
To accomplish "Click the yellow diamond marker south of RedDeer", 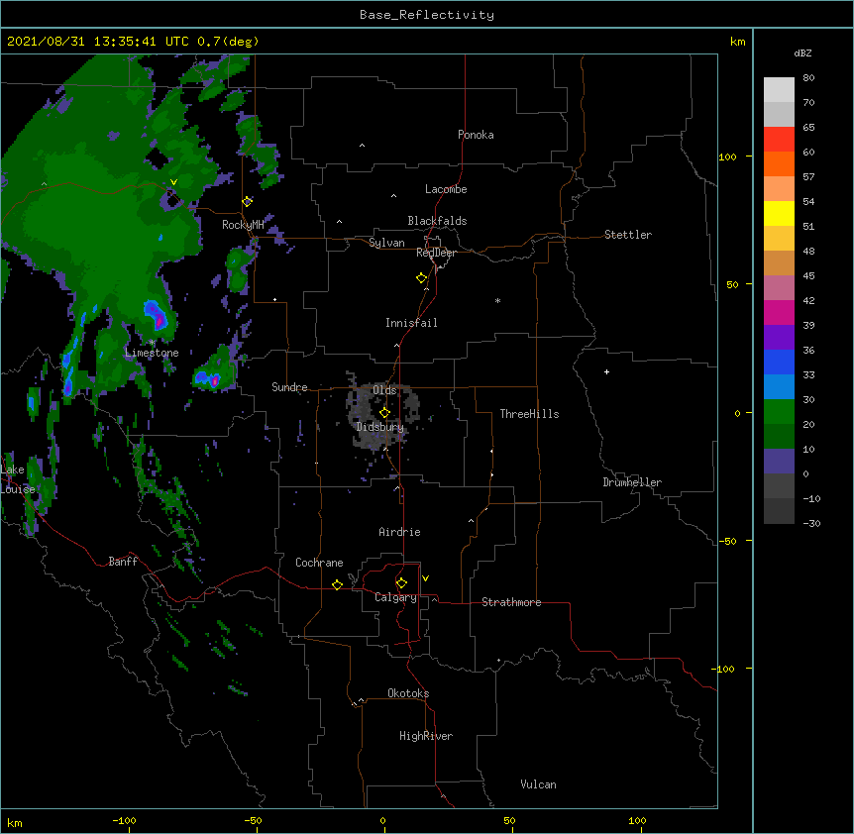I will pos(422,278).
